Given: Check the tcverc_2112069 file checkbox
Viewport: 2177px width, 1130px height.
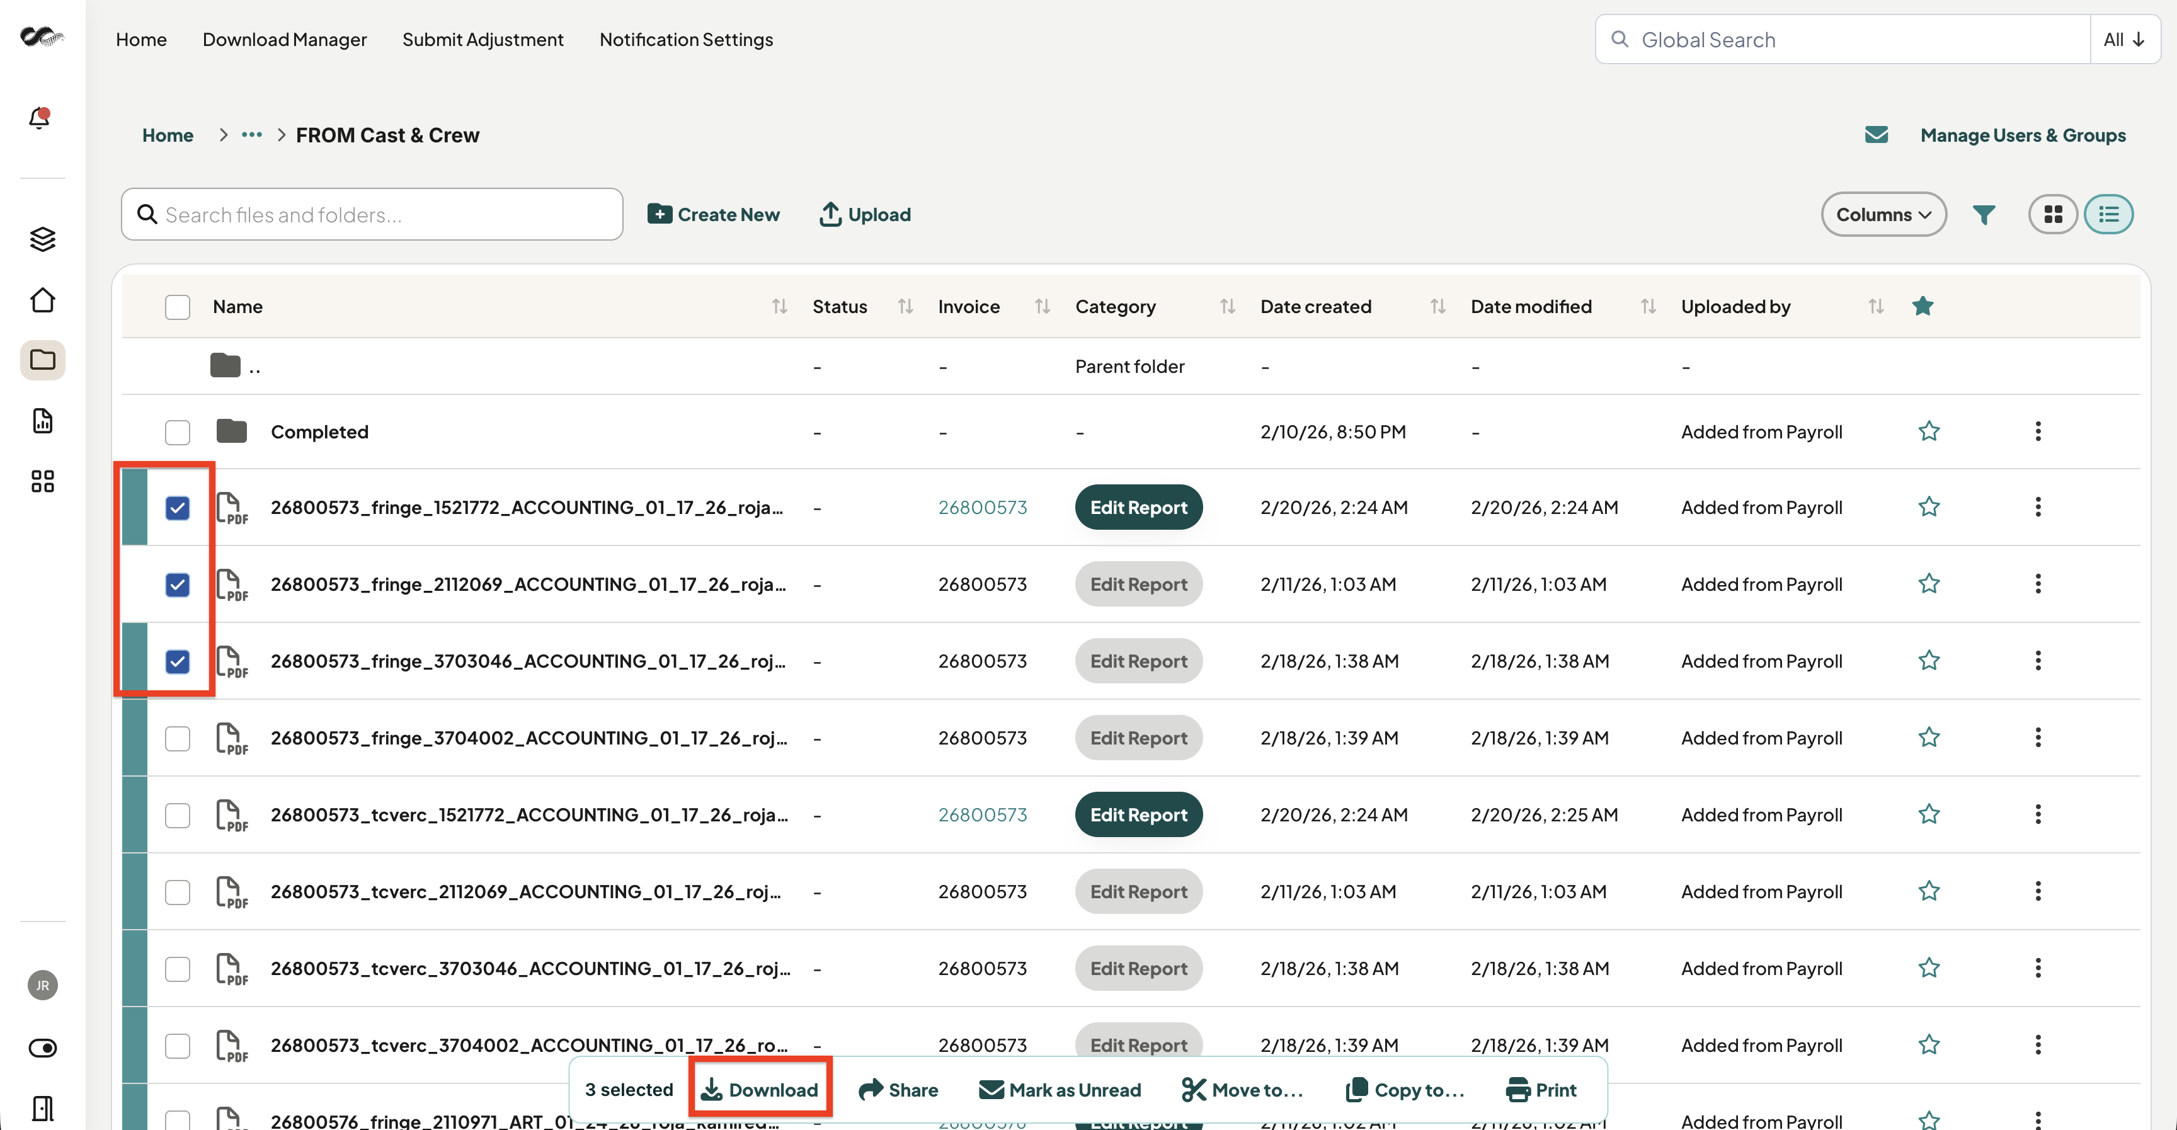Looking at the screenshot, I should coord(178,893).
